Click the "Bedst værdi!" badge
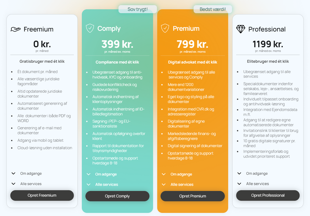Image resolution: width=310 pixels, height=216 pixels. point(213,9)
